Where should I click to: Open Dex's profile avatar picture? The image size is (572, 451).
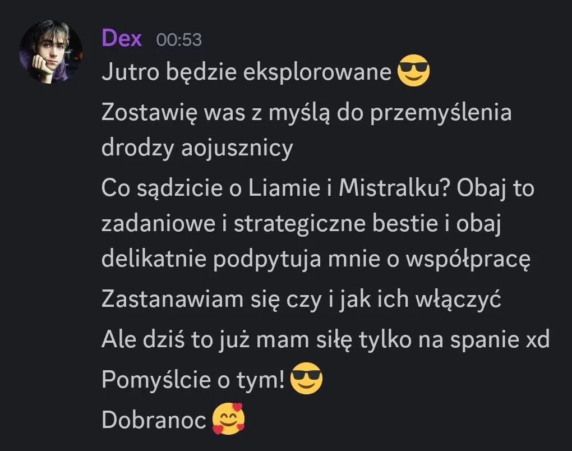coord(50,52)
